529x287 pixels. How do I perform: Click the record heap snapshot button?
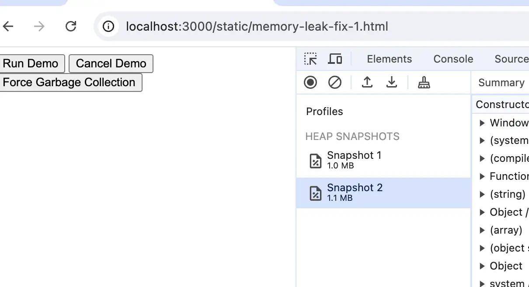pyautogui.click(x=310, y=82)
